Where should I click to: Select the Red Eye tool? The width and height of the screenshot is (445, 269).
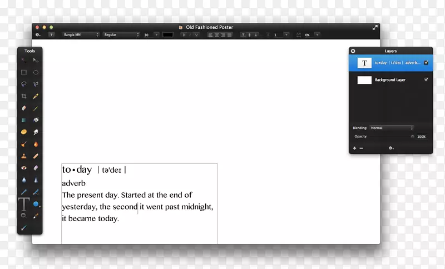pos(24,168)
